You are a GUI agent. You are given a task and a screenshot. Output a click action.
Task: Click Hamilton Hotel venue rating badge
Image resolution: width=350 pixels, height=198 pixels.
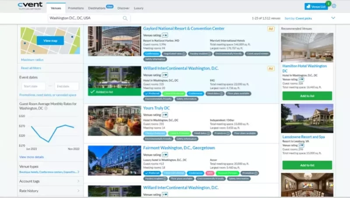[301, 80]
